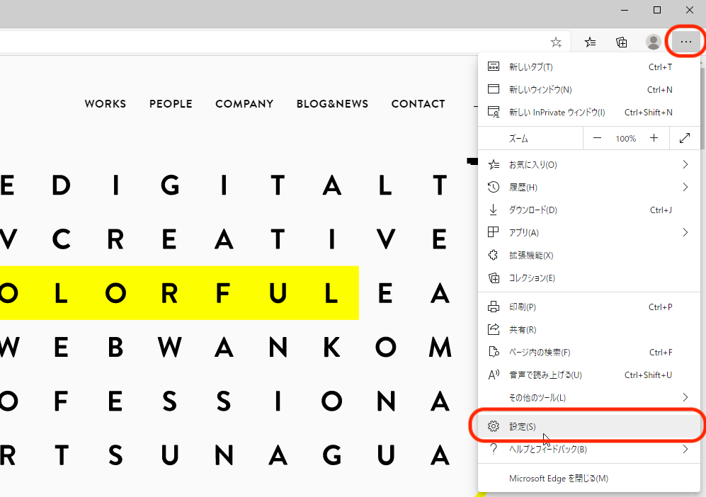This screenshot has height=497, width=706.
Task: Decrease zoom with the minus button
Action: tap(598, 139)
